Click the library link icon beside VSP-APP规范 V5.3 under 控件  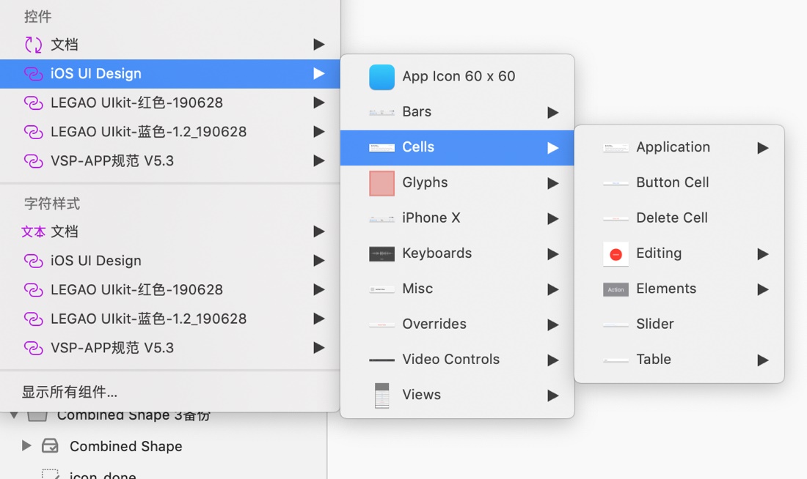33,161
